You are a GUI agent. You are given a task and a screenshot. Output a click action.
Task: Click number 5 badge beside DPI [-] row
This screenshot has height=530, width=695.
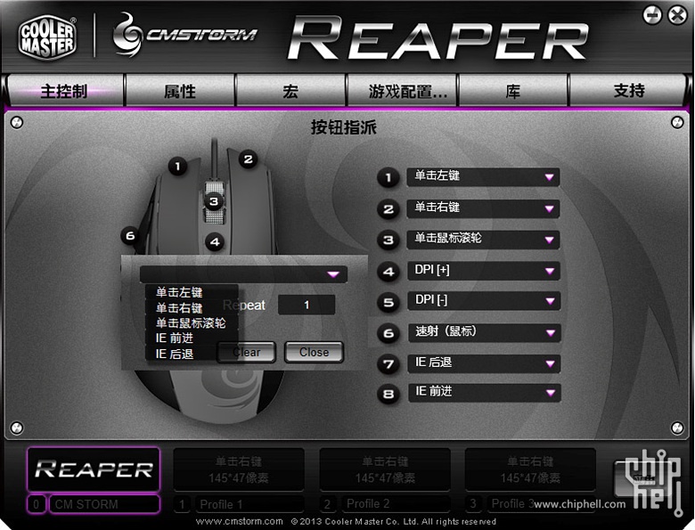[x=388, y=302]
